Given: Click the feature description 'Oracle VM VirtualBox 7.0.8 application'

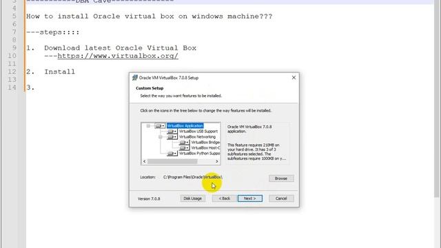Looking at the screenshot, I should click(x=249, y=129).
